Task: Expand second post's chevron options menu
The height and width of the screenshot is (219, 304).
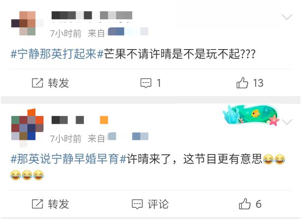Action: pos(287,122)
